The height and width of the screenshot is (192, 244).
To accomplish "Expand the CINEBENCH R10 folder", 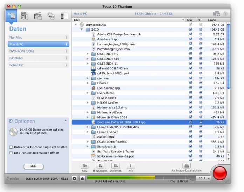I will pos(87,59).
